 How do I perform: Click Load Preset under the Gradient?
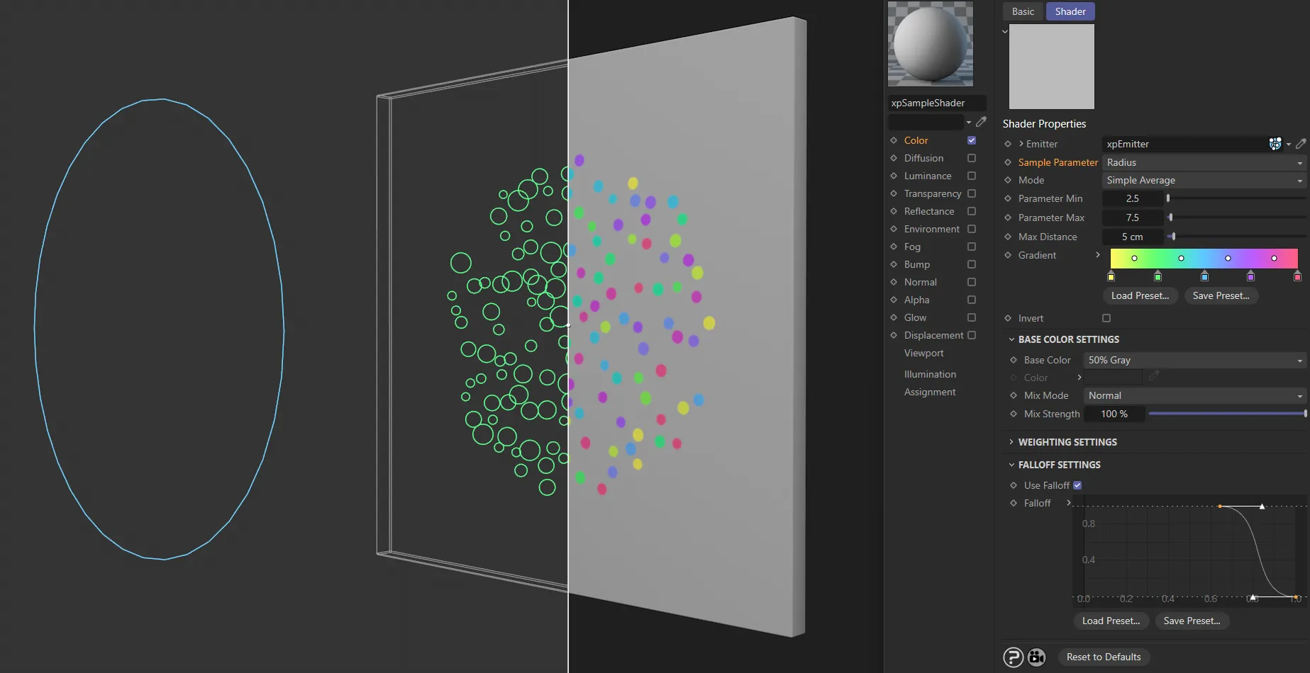click(1140, 295)
